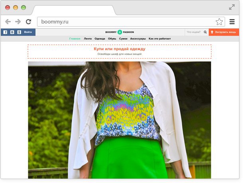247x183 pixels.
Task: Open the Как это работает page
Action: click(159, 39)
